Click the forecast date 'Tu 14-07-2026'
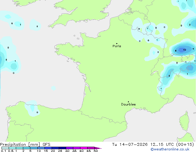 tap(130, 145)
